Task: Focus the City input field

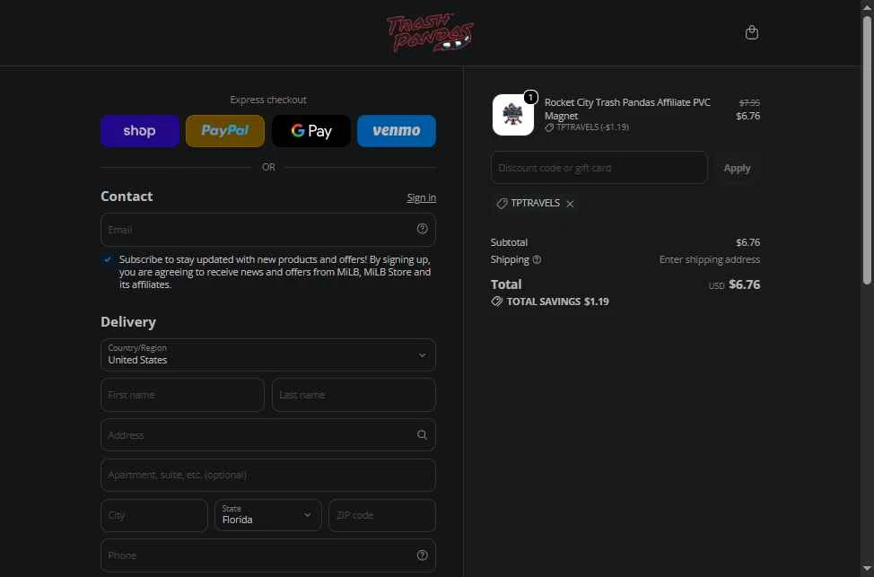Action: tap(154, 515)
